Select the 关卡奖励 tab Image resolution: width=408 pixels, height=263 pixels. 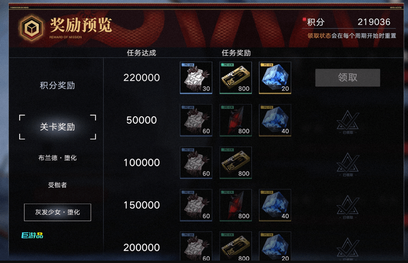pyautogui.click(x=58, y=127)
